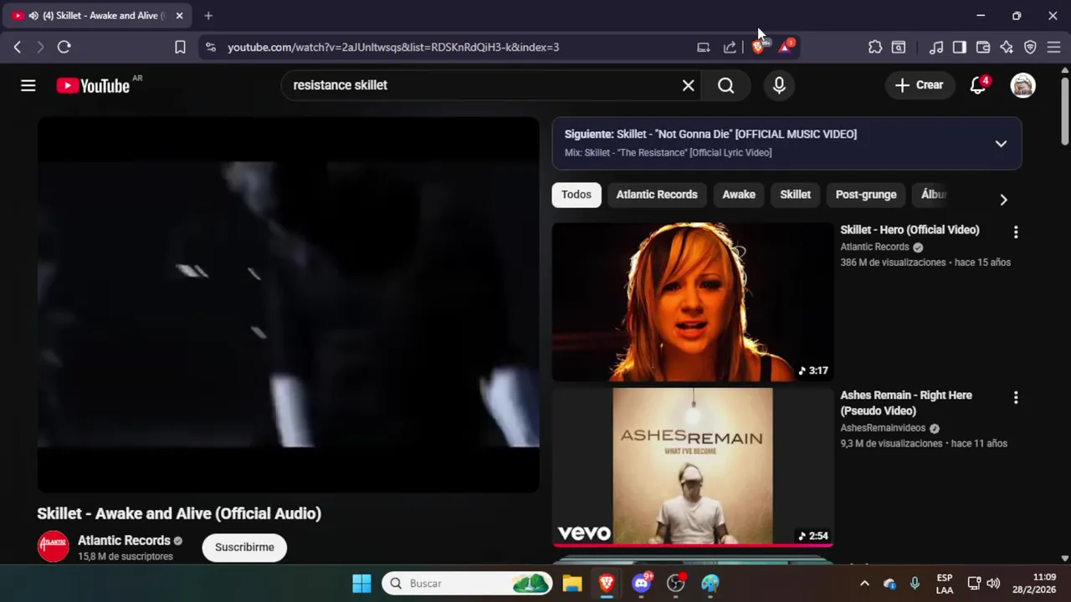Open the Windows taskbar search box
Viewport: 1071px width, 602px height.
(467, 583)
